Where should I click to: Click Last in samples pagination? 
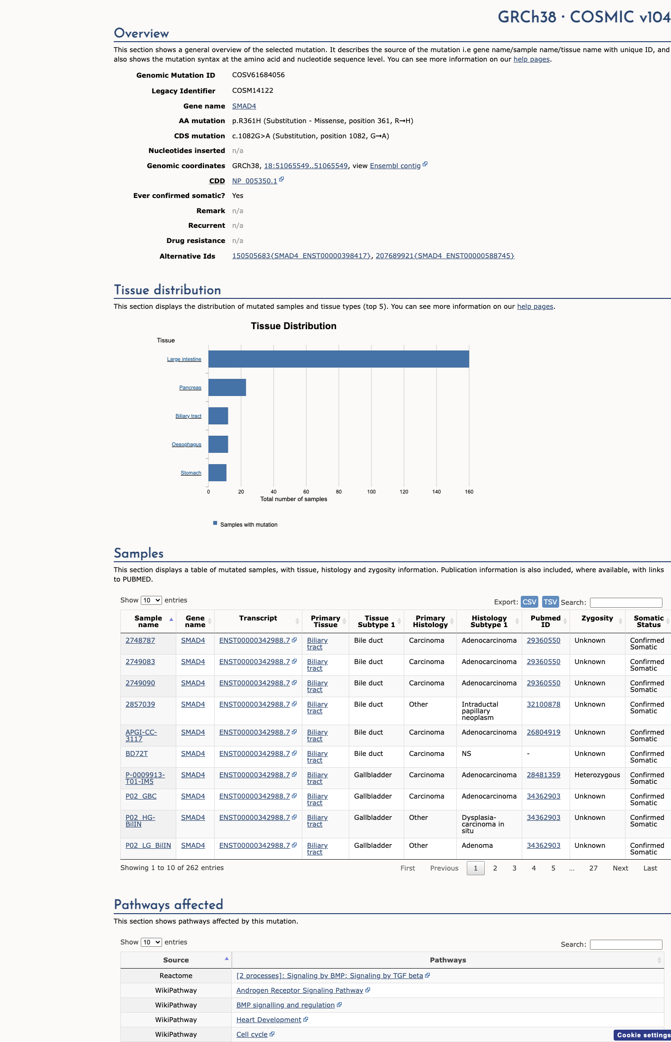(x=650, y=868)
